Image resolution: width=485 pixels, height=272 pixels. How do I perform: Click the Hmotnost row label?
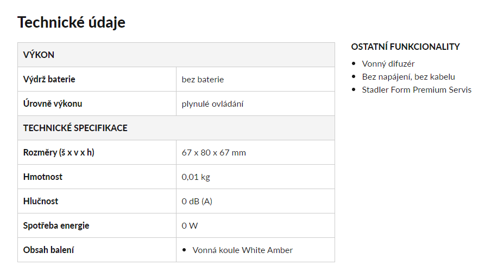pyautogui.click(x=43, y=177)
